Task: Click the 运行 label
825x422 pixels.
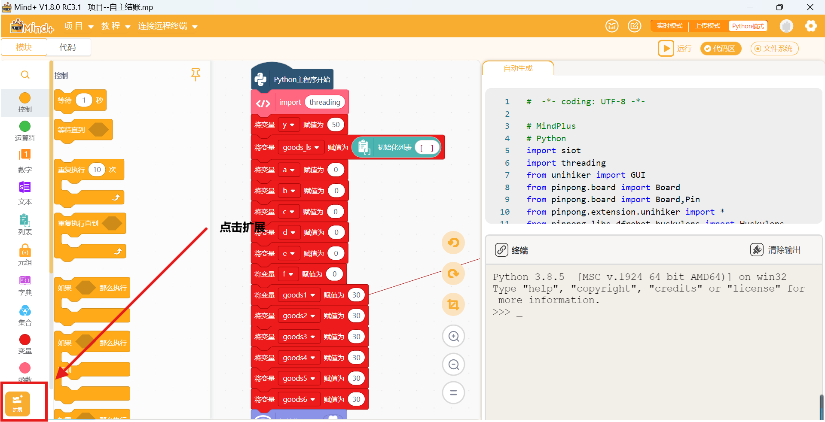Action: (x=684, y=49)
